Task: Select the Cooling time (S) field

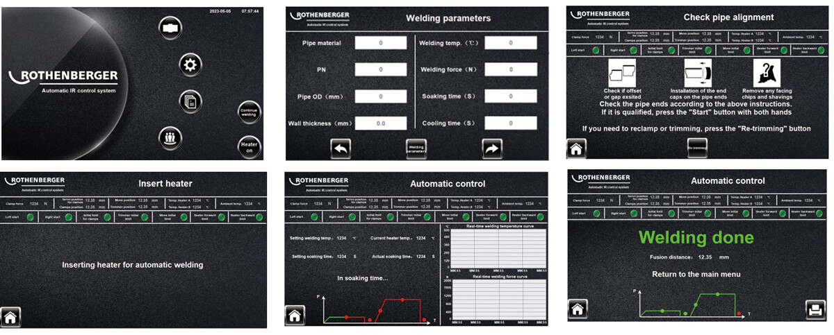Action: (x=511, y=123)
